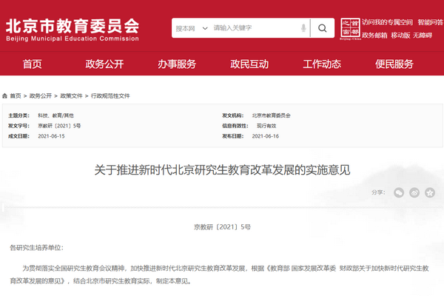Click the article title 关于推进新时代北京研究生教育改革发展的实施意见

tap(222, 170)
